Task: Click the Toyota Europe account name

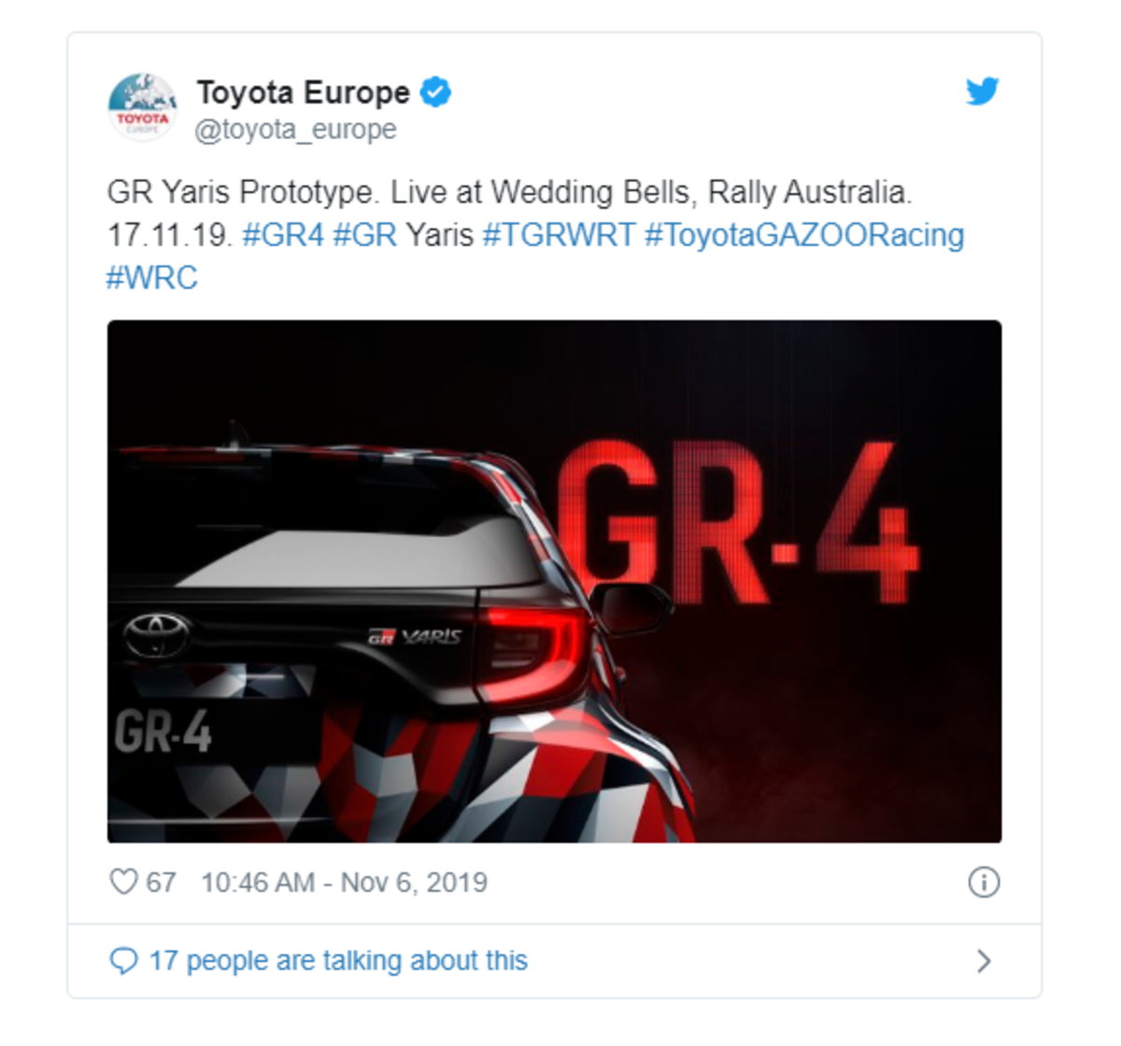Action: tap(303, 92)
